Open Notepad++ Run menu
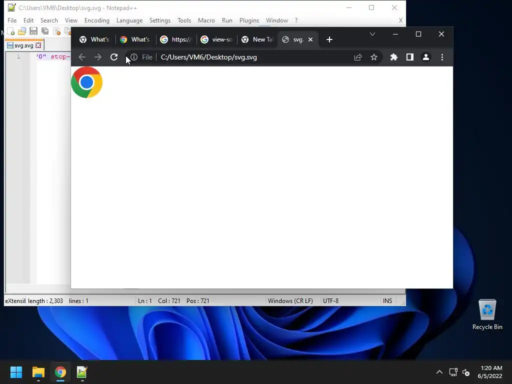 [x=227, y=20]
